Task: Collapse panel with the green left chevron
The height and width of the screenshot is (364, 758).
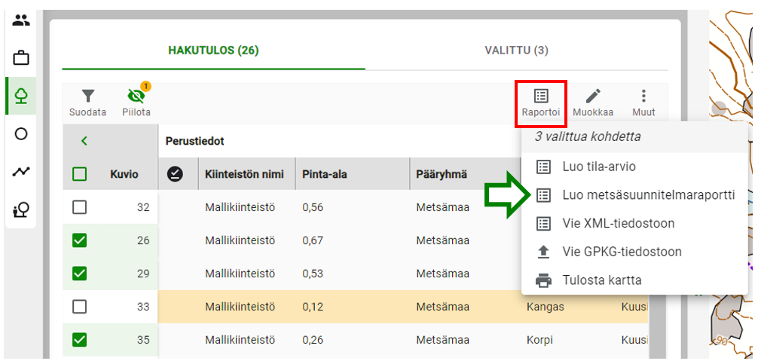Action: [84, 141]
